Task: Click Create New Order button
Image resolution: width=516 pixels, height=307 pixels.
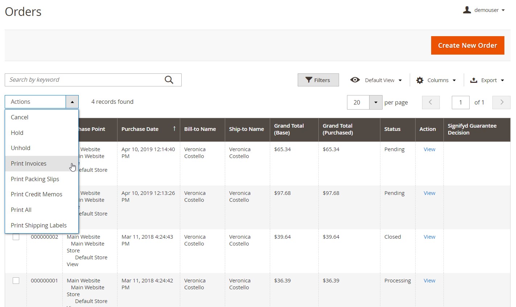Action: (x=467, y=46)
